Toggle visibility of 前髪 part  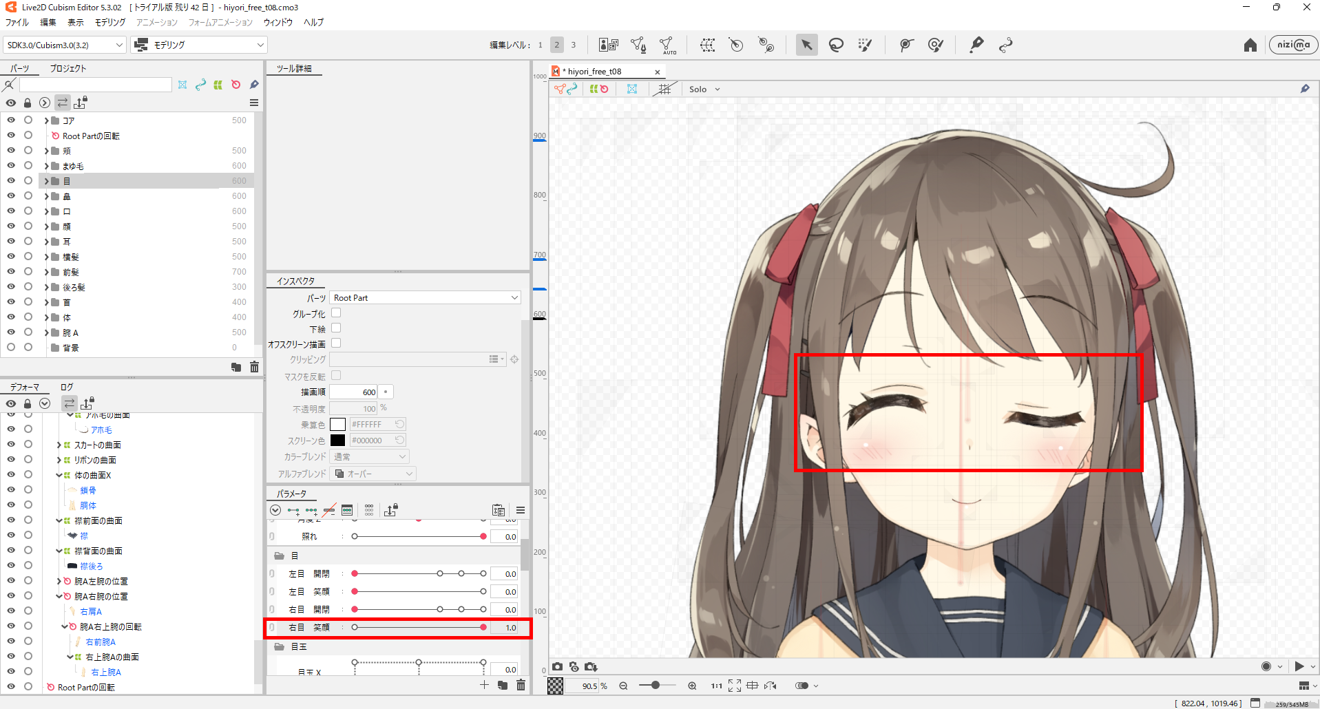click(x=11, y=271)
